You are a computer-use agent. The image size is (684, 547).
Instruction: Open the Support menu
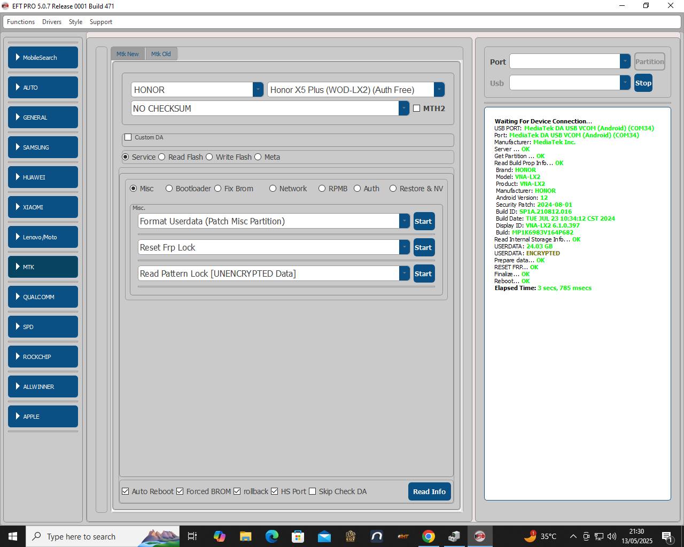(101, 22)
